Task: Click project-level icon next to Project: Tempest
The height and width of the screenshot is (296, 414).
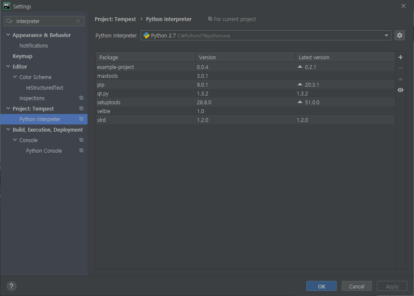Action: pos(81,108)
